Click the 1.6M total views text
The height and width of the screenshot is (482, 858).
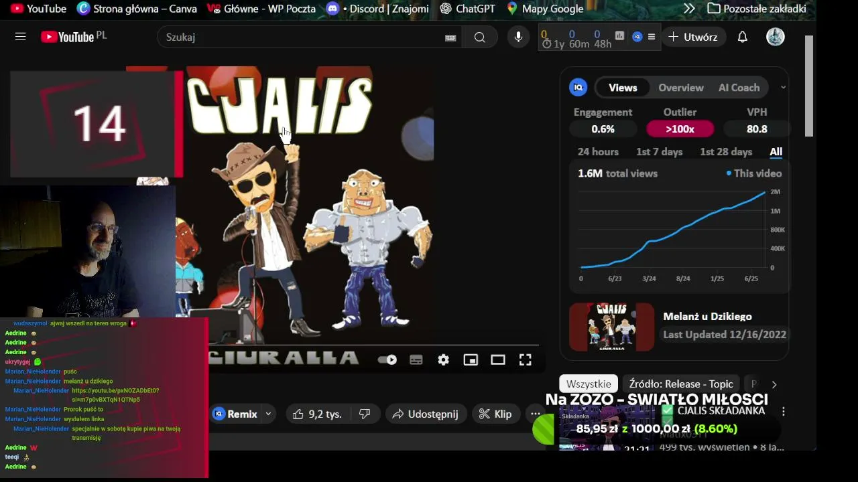coord(617,173)
